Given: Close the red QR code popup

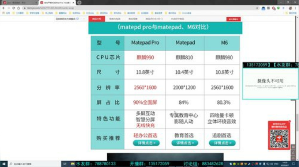Looking at the screenshot, I should pyautogui.click(x=290, y=121).
